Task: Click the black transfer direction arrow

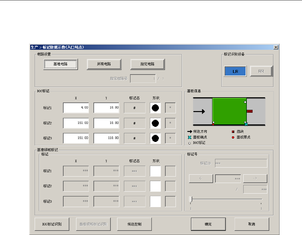Action: pos(199,112)
